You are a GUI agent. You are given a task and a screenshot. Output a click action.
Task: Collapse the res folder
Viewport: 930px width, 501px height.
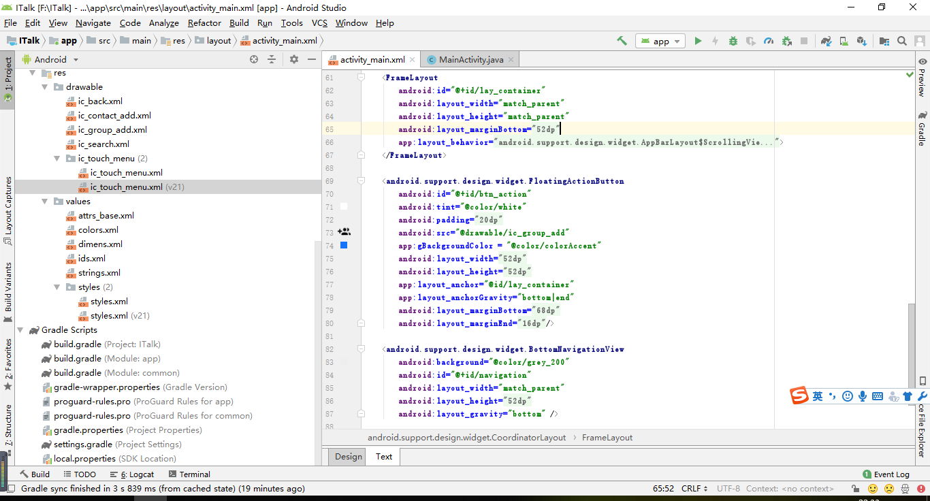[32, 73]
